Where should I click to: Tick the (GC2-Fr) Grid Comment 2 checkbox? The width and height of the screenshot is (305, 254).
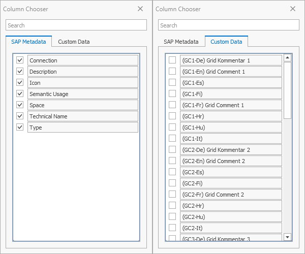click(x=172, y=194)
